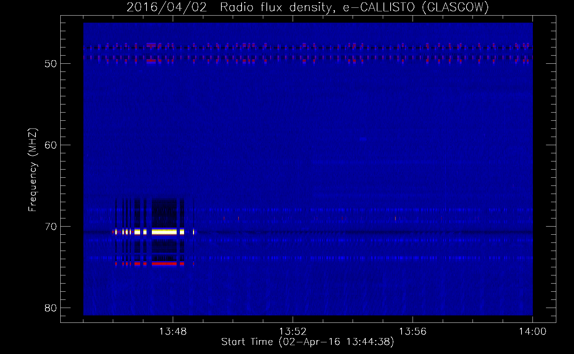The height and width of the screenshot is (354, 574).
Task: Click the bright white burst near 70 MHz
Action: click(164, 232)
